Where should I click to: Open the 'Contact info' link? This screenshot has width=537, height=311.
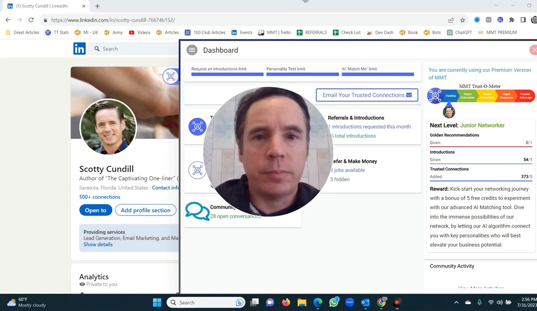165,188
